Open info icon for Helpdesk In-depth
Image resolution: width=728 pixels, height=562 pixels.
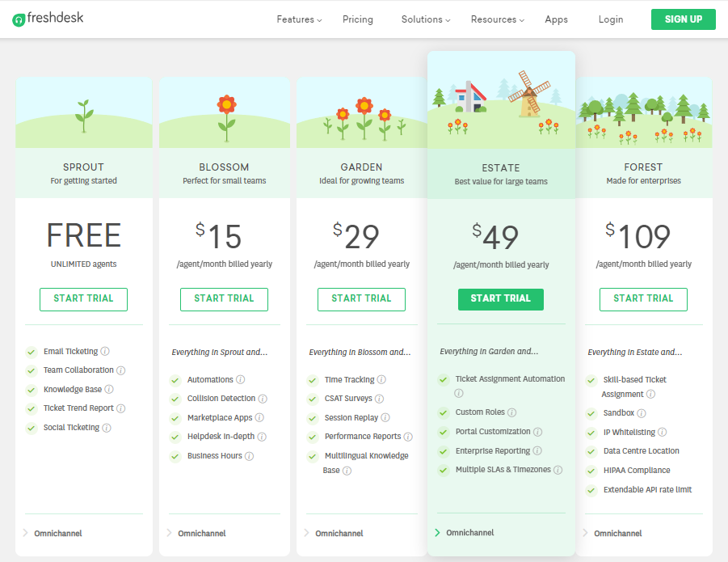(262, 437)
